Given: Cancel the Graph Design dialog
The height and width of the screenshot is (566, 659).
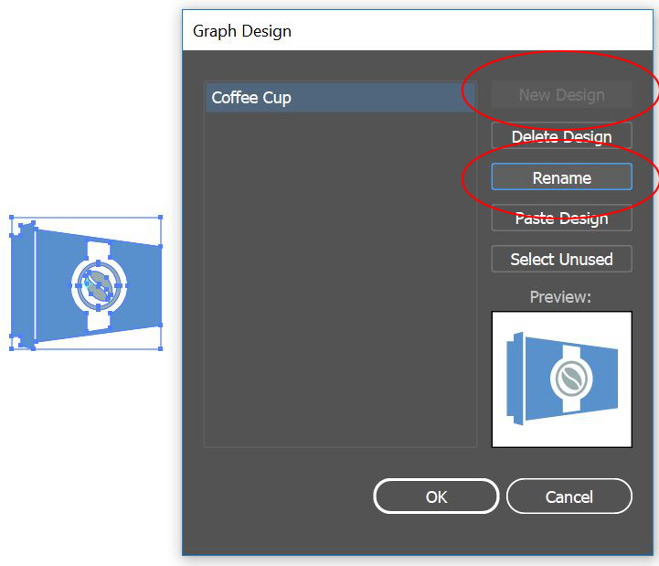Looking at the screenshot, I should click(x=569, y=497).
